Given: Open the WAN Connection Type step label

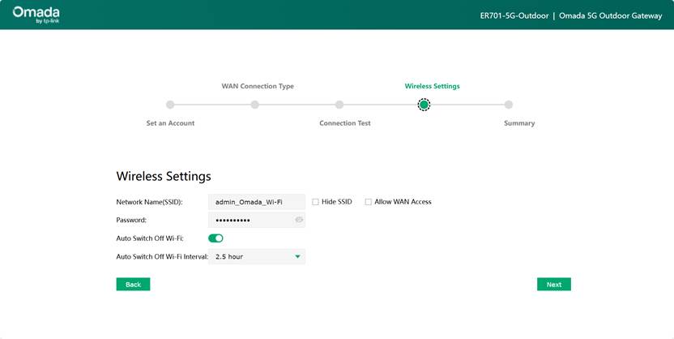Looking at the screenshot, I should (x=258, y=86).
